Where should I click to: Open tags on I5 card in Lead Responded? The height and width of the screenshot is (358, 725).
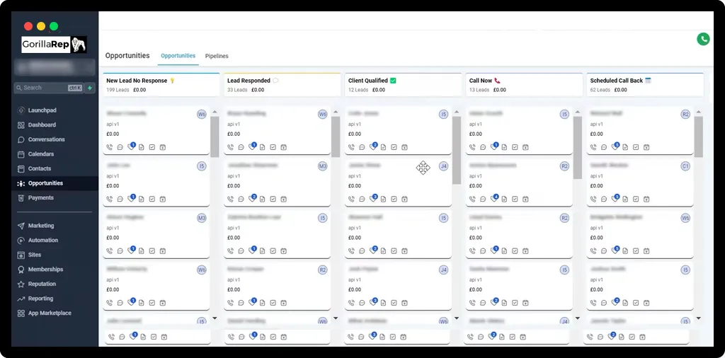coord(253,251)
